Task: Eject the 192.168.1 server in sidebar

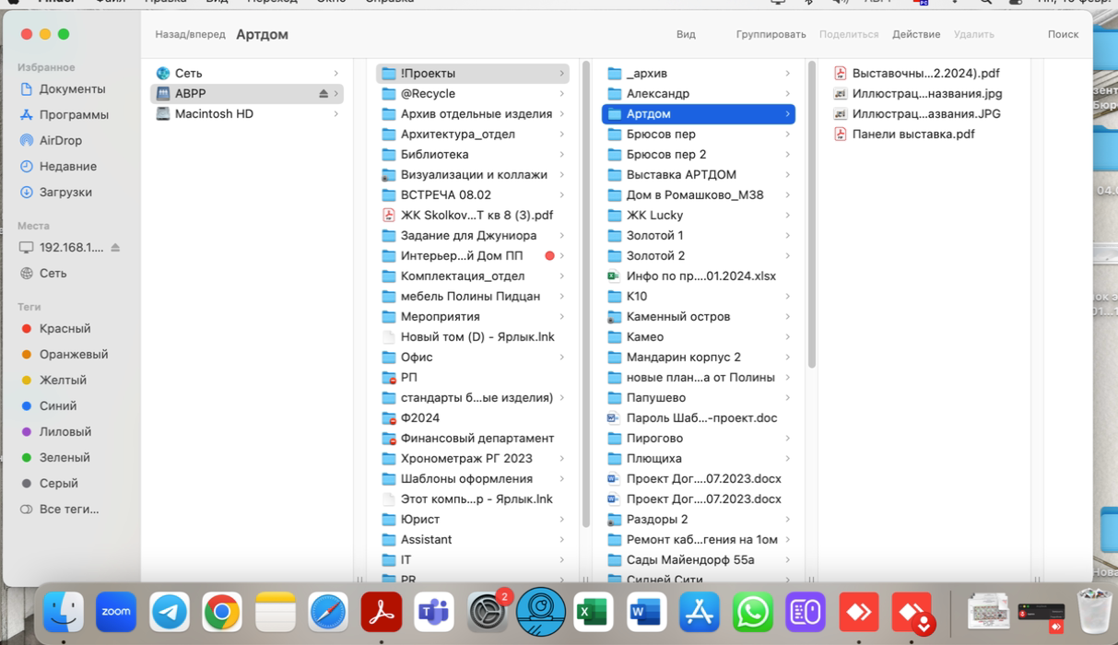Action: [x=115, y=248]
